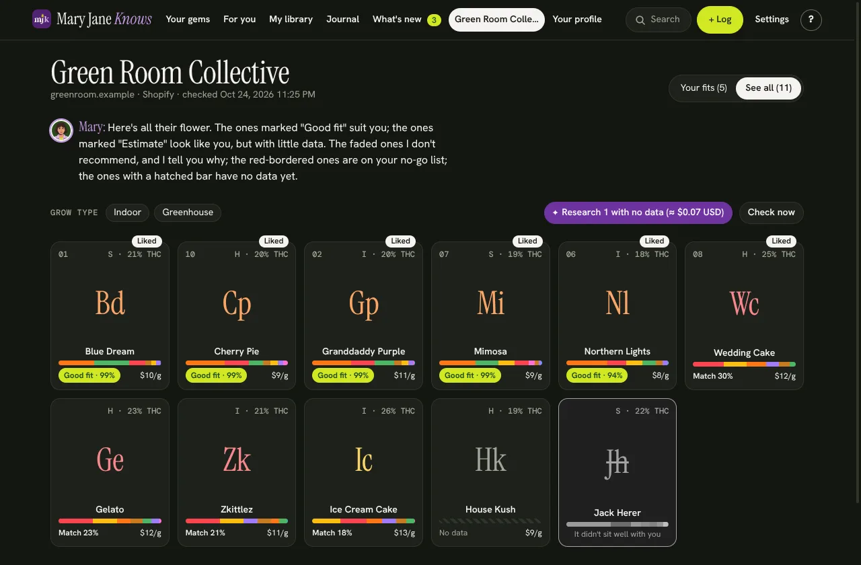
Task: Toggle the Indoor grow type filter
Action: click(x=127, y=213)
